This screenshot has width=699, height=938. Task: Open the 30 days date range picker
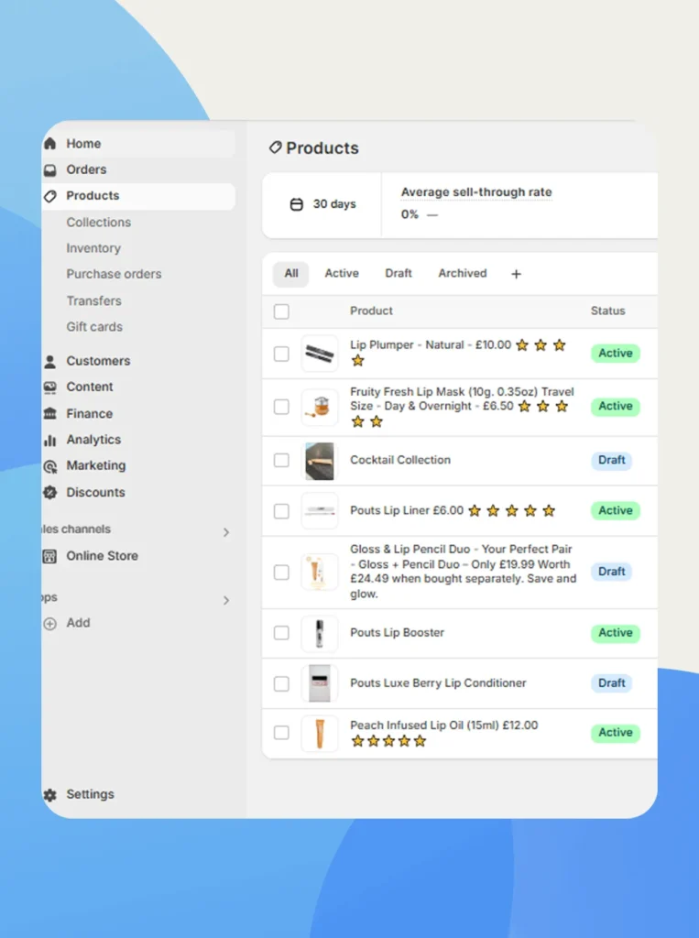[322, 204]
